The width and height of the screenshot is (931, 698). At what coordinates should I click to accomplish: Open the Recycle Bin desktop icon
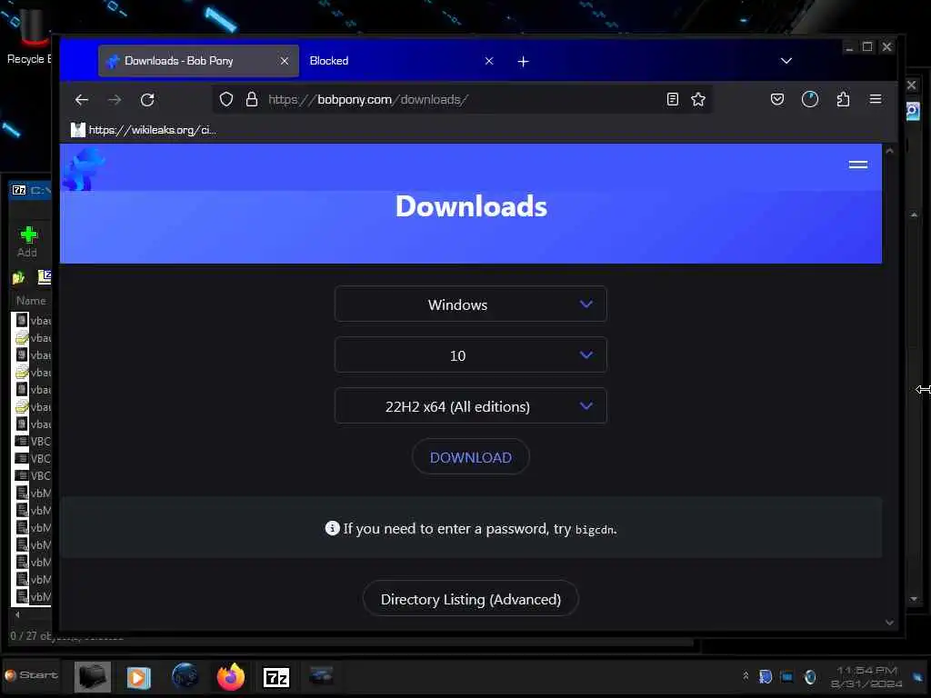point(30,36)
